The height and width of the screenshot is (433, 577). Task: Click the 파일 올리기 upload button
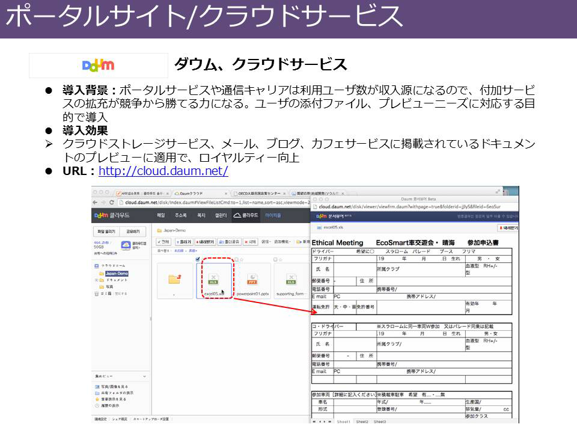point(106,232)
